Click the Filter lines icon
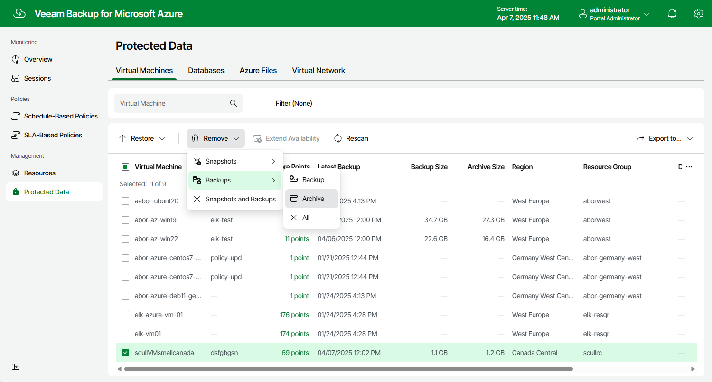The width and height of the screenshot is (712, 382). [267, 103]
